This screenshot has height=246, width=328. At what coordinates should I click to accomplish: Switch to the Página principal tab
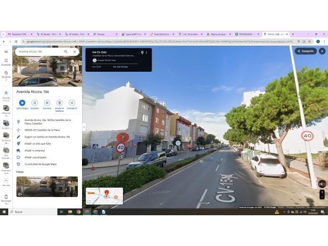[x=218, y=34]
